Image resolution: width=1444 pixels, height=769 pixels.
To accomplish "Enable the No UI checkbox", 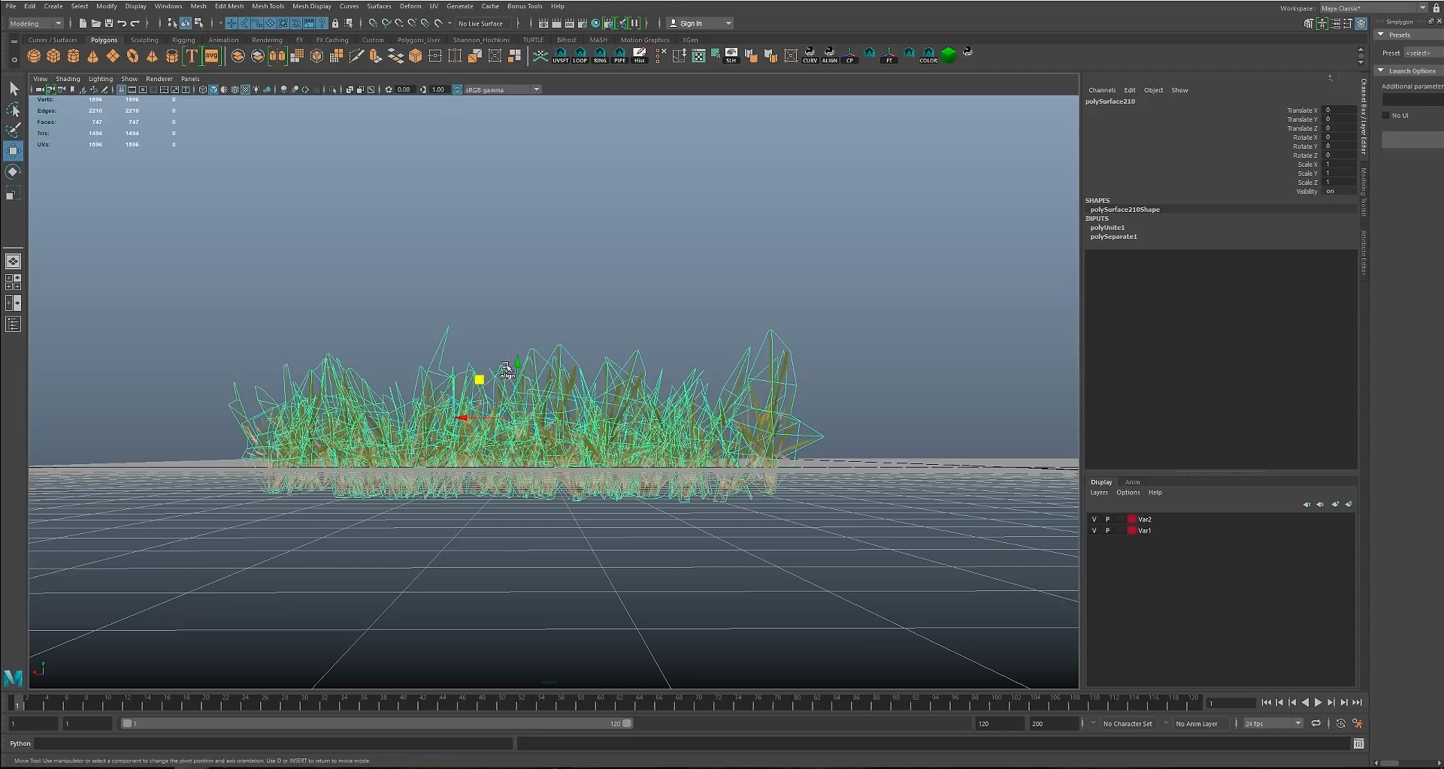I will (x=1386, y=116).
